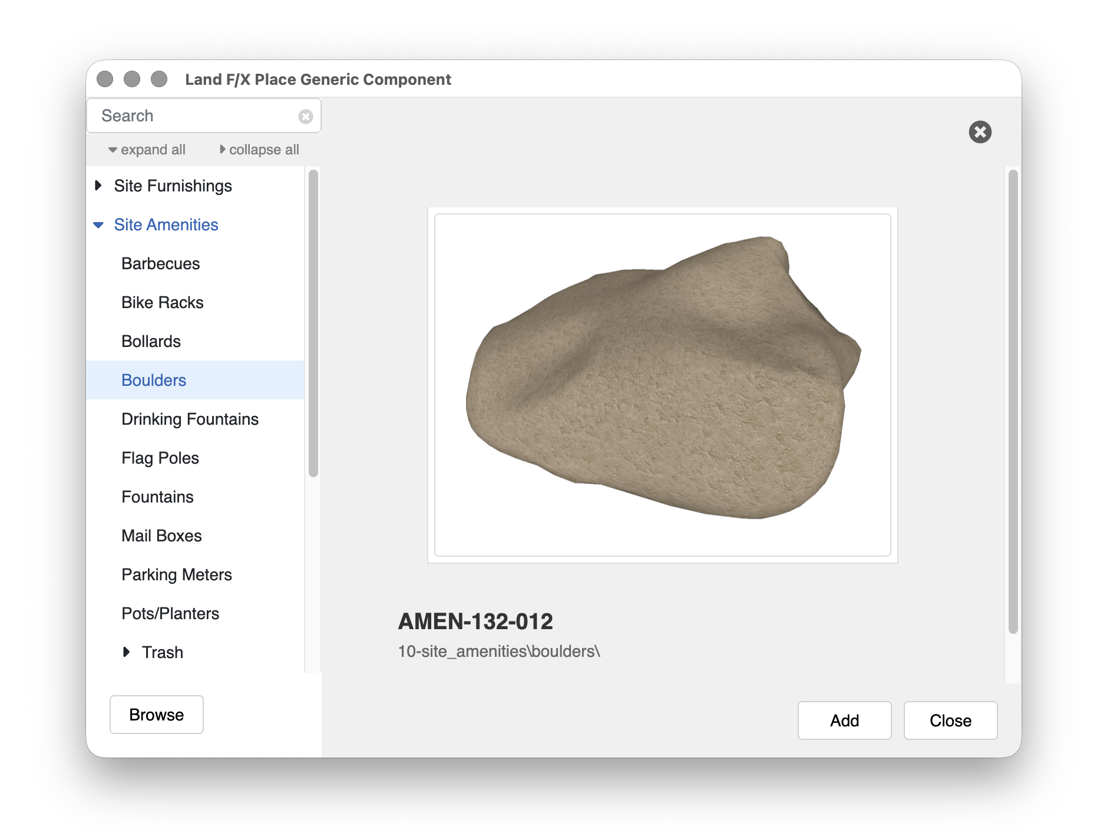
Task: Open the Flag Poles category
Action: click(195, 458)
